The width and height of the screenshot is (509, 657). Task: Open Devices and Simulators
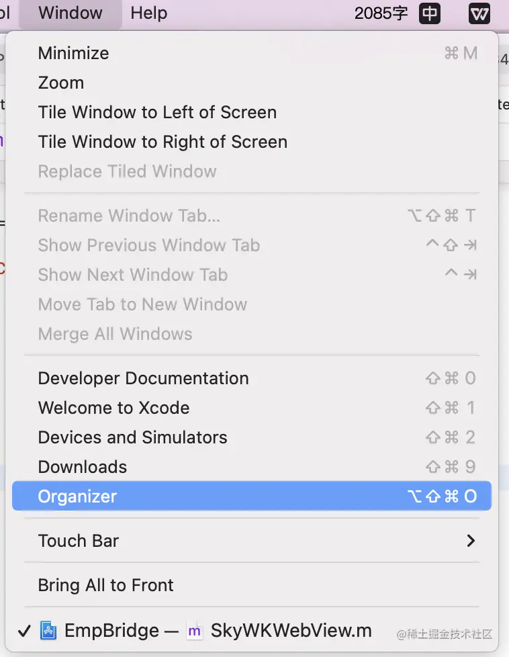(132, 437)
